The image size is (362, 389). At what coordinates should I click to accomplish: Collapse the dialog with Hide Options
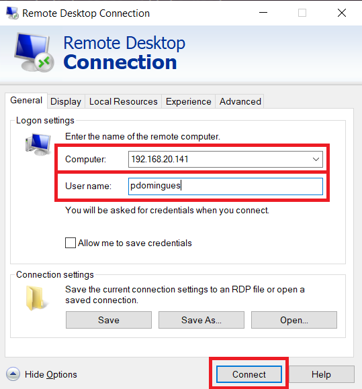click(50, 374)
